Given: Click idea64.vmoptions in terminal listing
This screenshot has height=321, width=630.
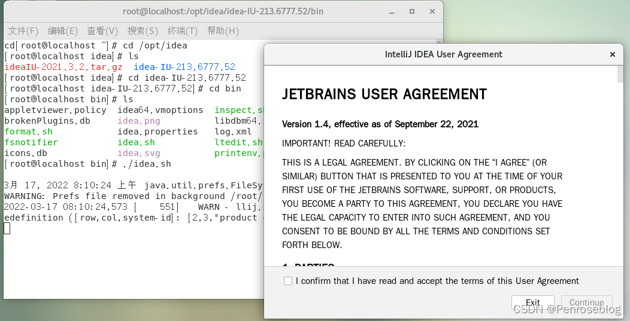Looking at the screenshot, I should (x=160, y=110).
